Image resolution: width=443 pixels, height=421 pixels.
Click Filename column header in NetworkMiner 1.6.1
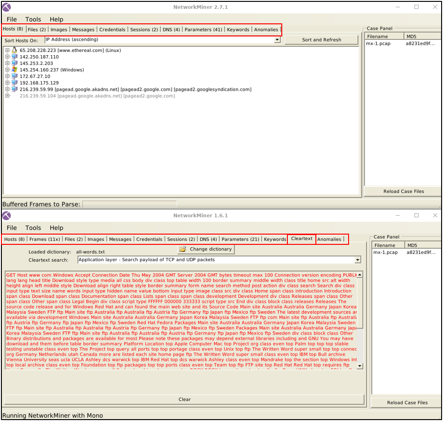388,245
